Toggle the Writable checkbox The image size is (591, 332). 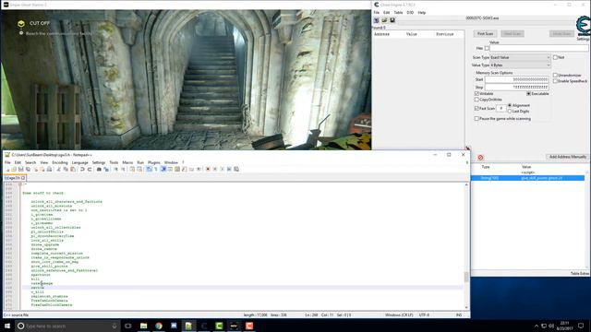pos(476,93)
